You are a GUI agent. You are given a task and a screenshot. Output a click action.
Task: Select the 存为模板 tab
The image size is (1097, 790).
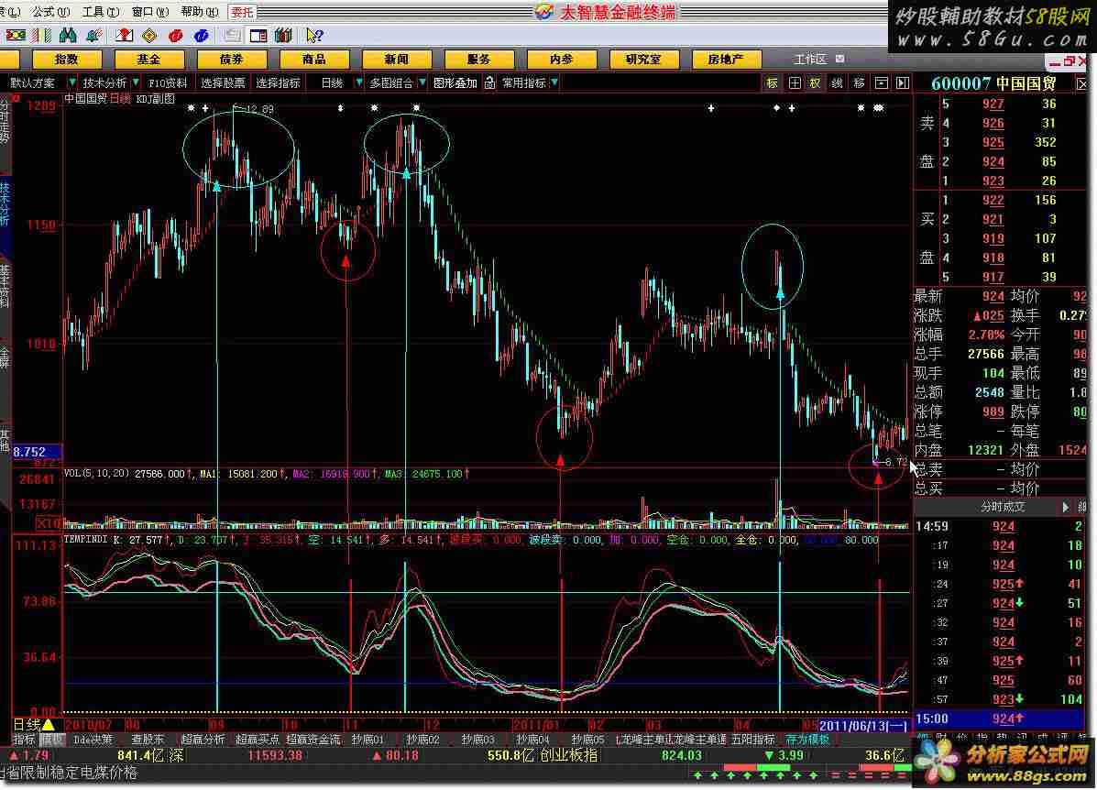807,740
